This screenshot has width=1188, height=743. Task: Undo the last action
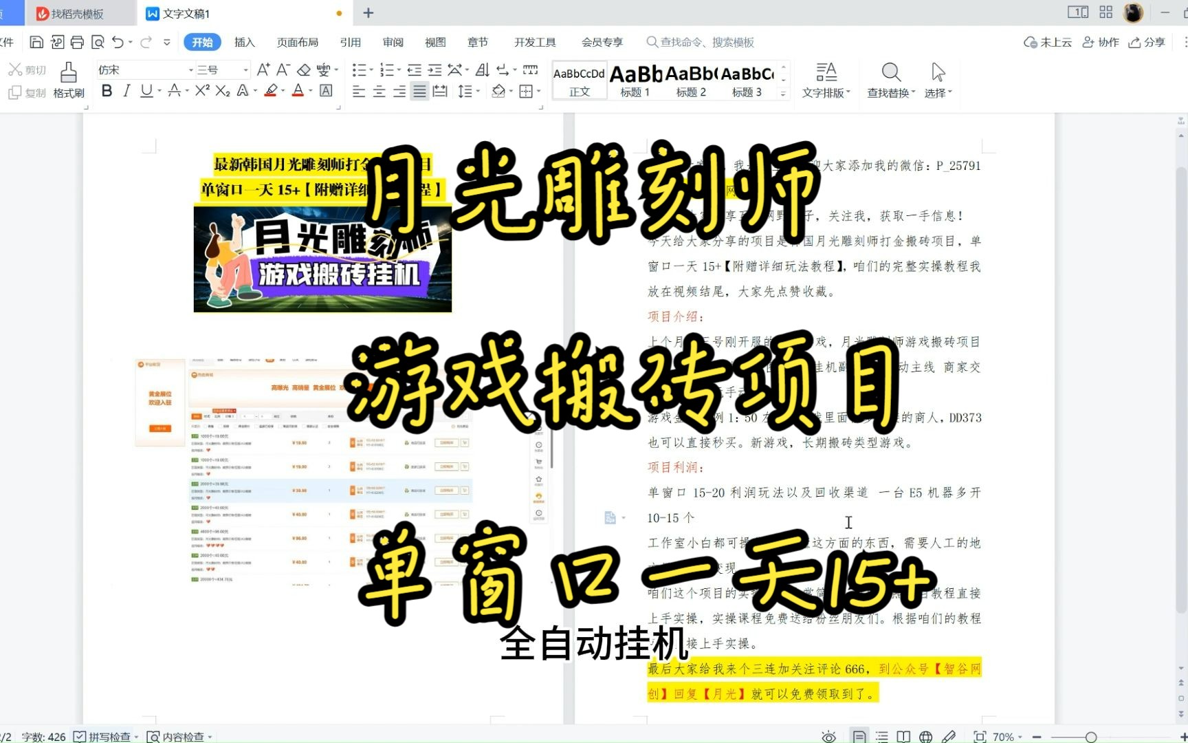point(118,42)
